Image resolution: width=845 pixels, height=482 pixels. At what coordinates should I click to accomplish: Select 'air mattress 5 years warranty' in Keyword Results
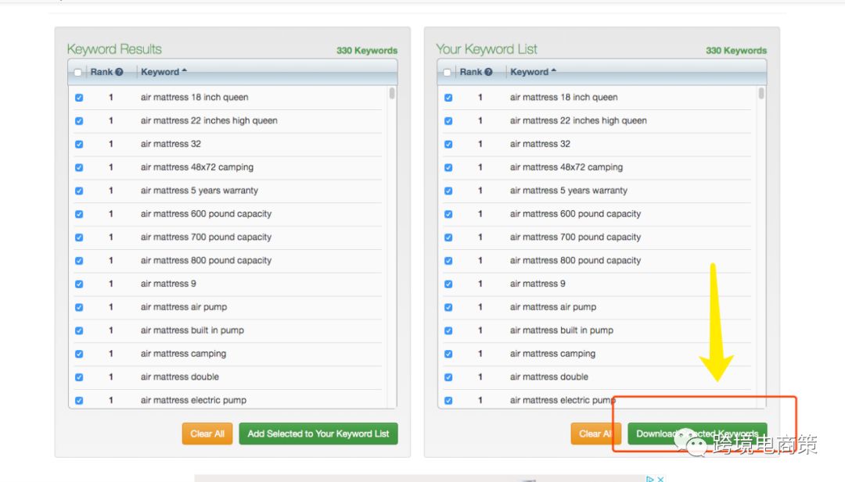point(79,191)
